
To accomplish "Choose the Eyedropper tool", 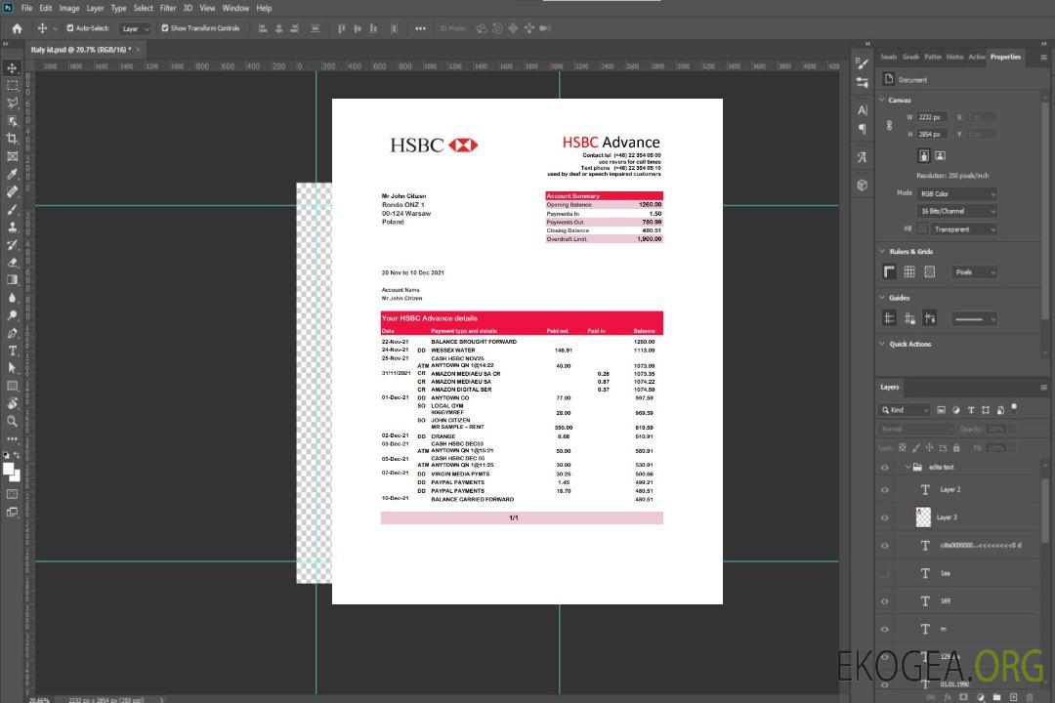I will [12, 174].
